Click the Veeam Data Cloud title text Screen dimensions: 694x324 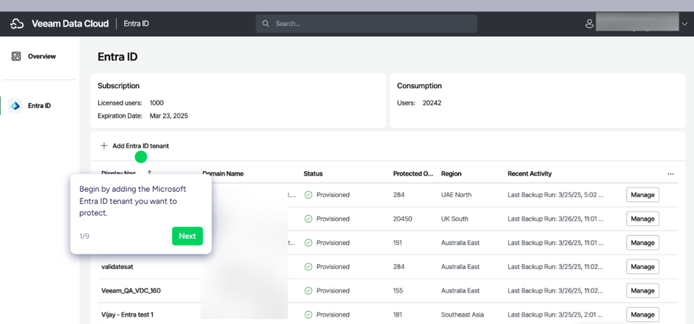70,23
